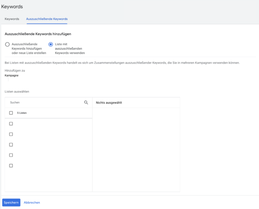
Task: Switch to the Keywords tab
Action: pos(12,19)
